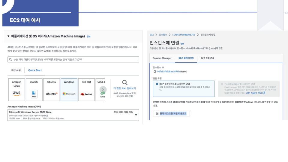Viewport: 288px width, 162px height.
Task: Click the search icon in AMI search box
Action: click(10, 59)
